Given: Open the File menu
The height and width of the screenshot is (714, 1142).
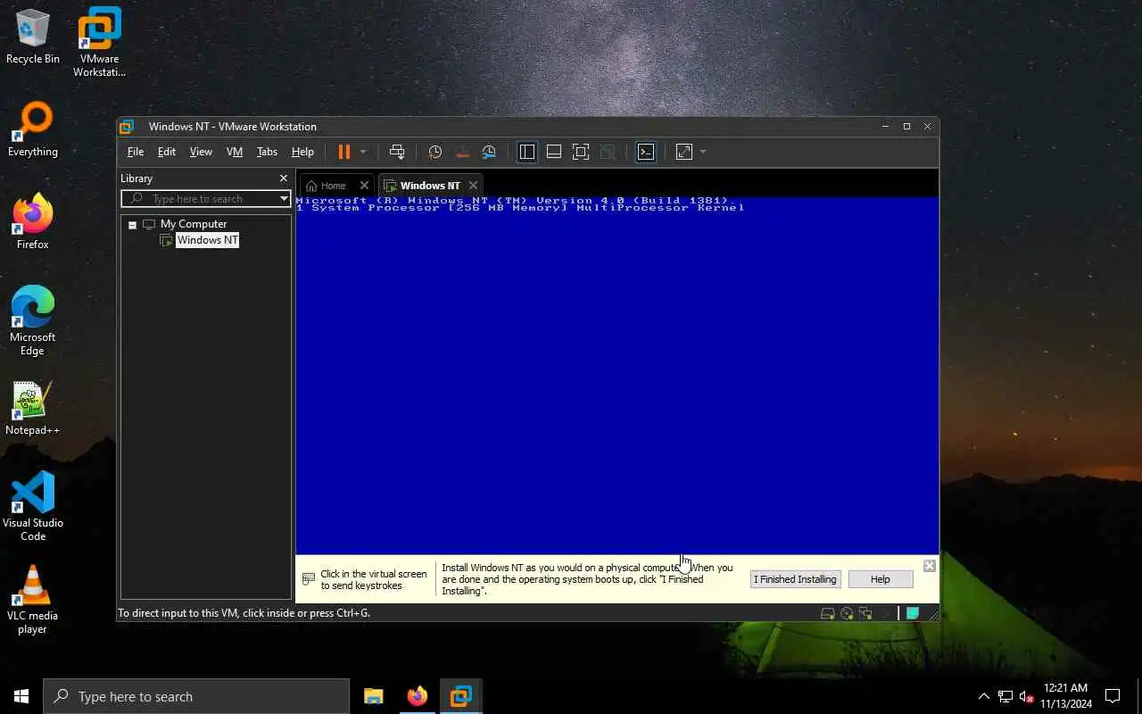Looking at the screenshot, I should tap(136, 152).
